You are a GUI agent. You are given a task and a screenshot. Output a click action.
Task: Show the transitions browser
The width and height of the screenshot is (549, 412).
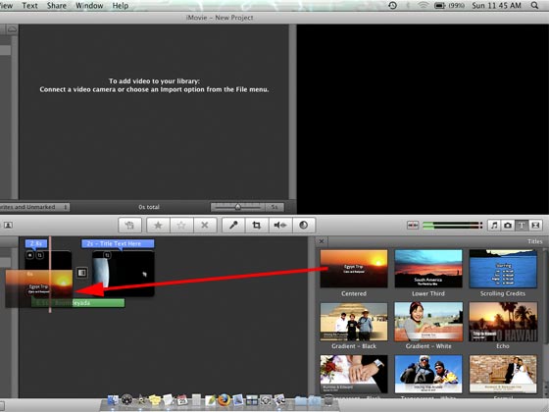pyautogui.click(x=535, y=226)
